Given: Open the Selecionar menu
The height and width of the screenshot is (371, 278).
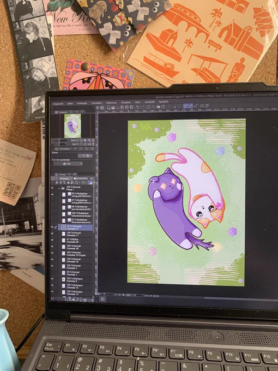Looking at the screenshot, I should click(x=111, y=103).
